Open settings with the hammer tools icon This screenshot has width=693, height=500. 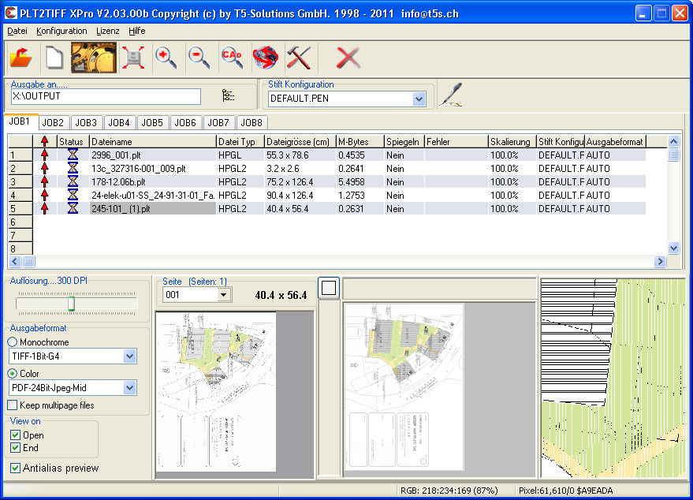pyautogui.click(x=299, y=58)
